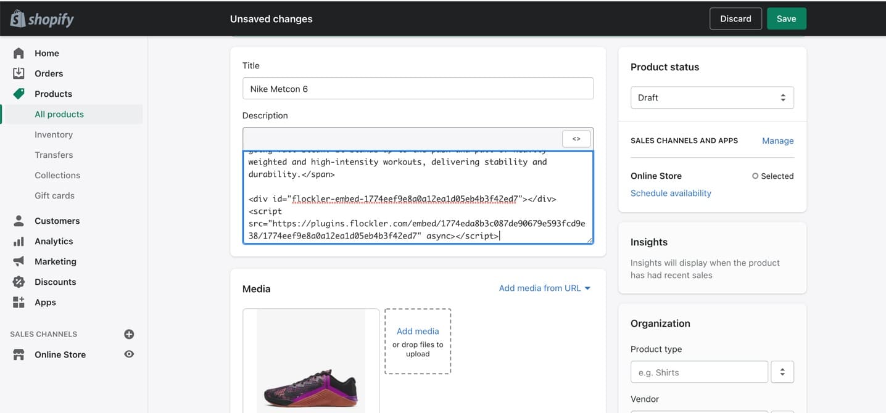The height and width of the screenshot is (413, 886).
Task: Go to Inventory in sidebar
Action: click(x=54, y=134)
